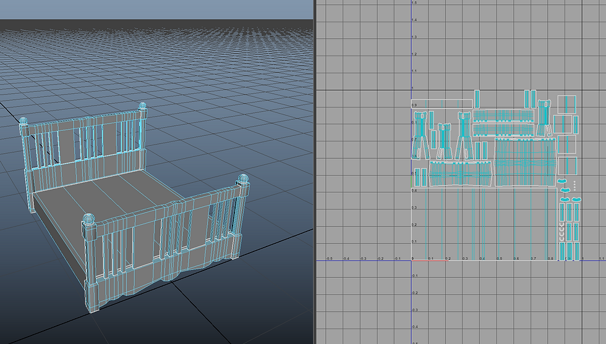Select the ball finial on front-left footboard post
This screenshot has height=344, width=606.
(x=89, y=219)
